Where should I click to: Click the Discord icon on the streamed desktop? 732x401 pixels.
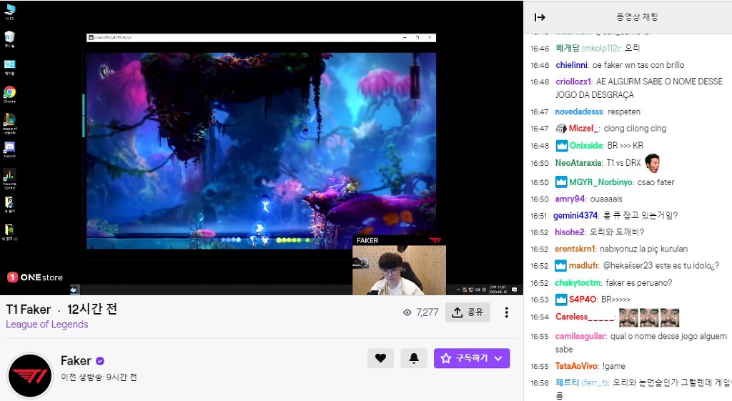point(9,148)
